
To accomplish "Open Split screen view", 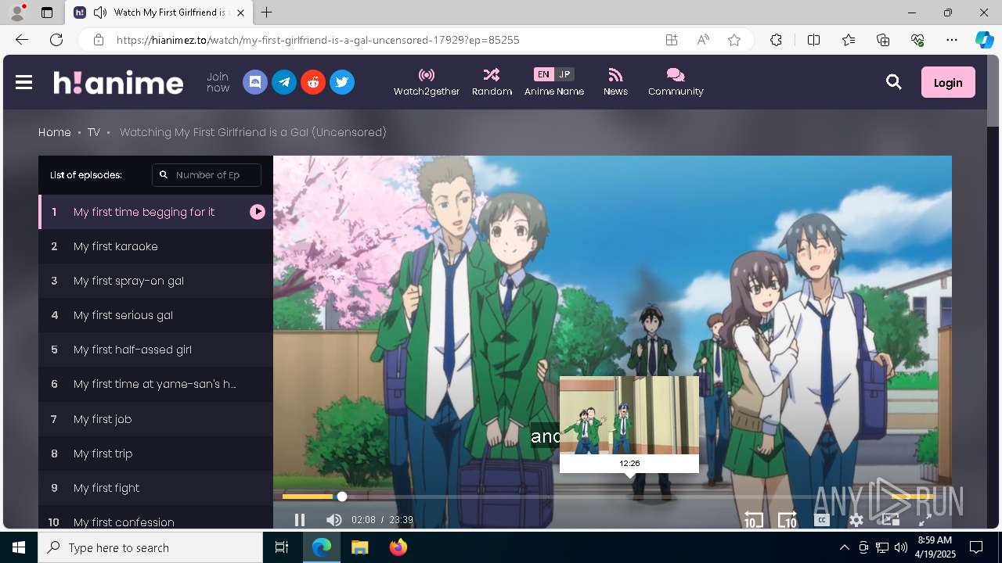I will [813, 40].
